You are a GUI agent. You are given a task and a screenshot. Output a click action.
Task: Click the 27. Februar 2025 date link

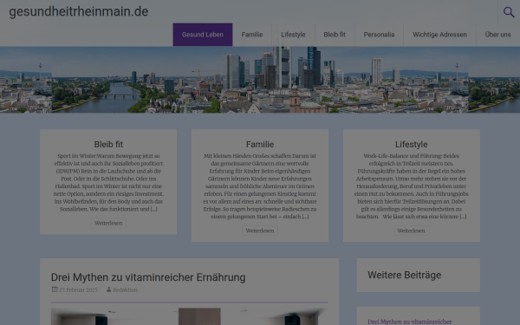[x=78, y=289]
